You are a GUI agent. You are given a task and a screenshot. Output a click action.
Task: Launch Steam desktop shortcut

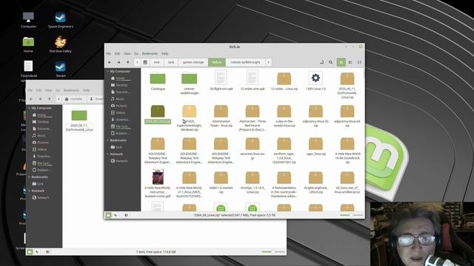[61, 69]
